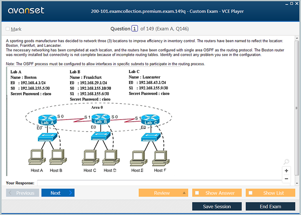Minimize the VCE Player window

pyautogui.click(x=287, y=4)
